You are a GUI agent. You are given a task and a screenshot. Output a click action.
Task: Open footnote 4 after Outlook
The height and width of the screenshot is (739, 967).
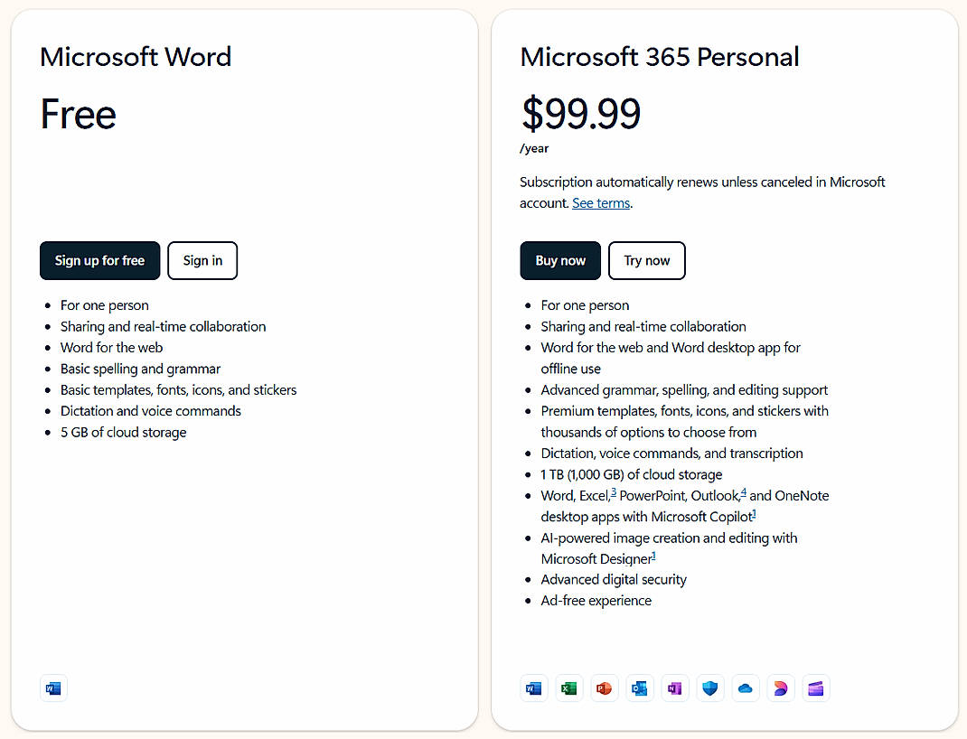743,490
